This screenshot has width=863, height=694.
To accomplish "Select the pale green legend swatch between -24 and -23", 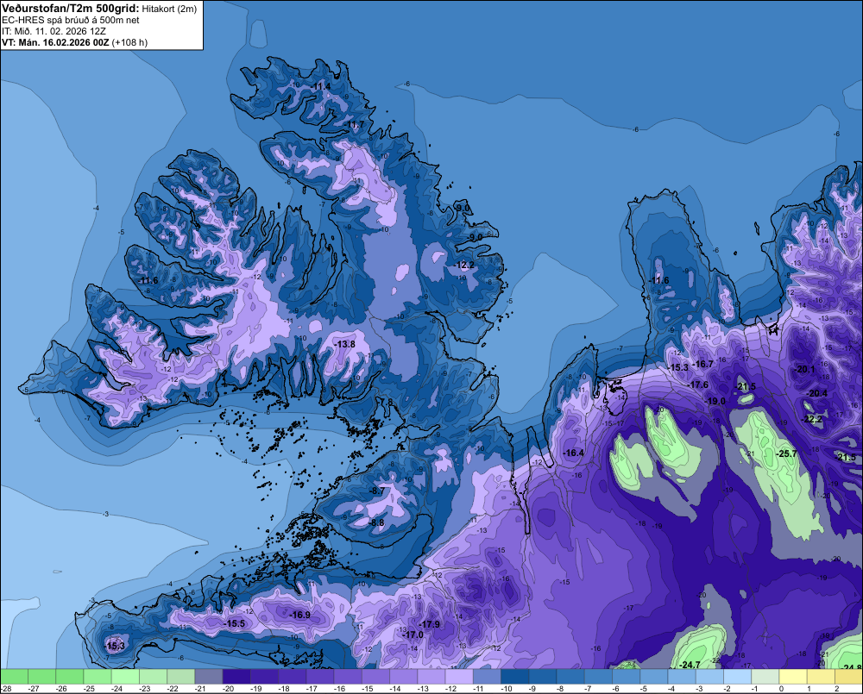I will (125, 676).
